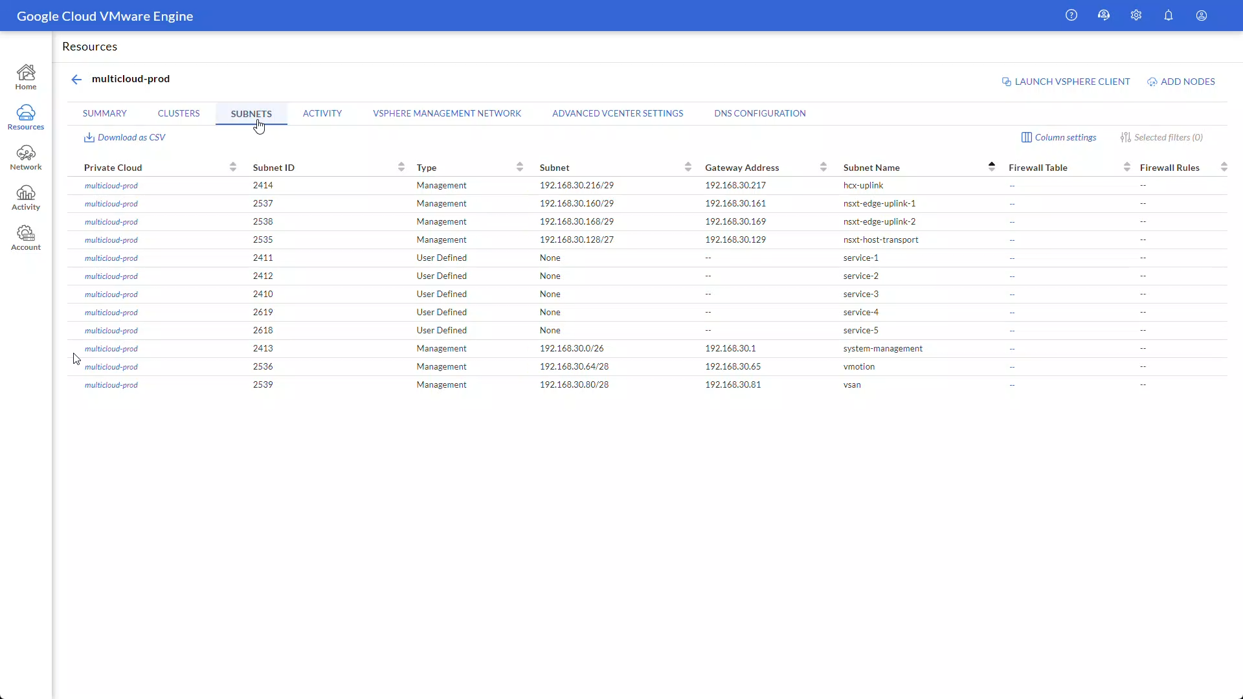Open the Column settings link text
Image resolution: width=1243 pixels, height=699 pixels.
1066,137
